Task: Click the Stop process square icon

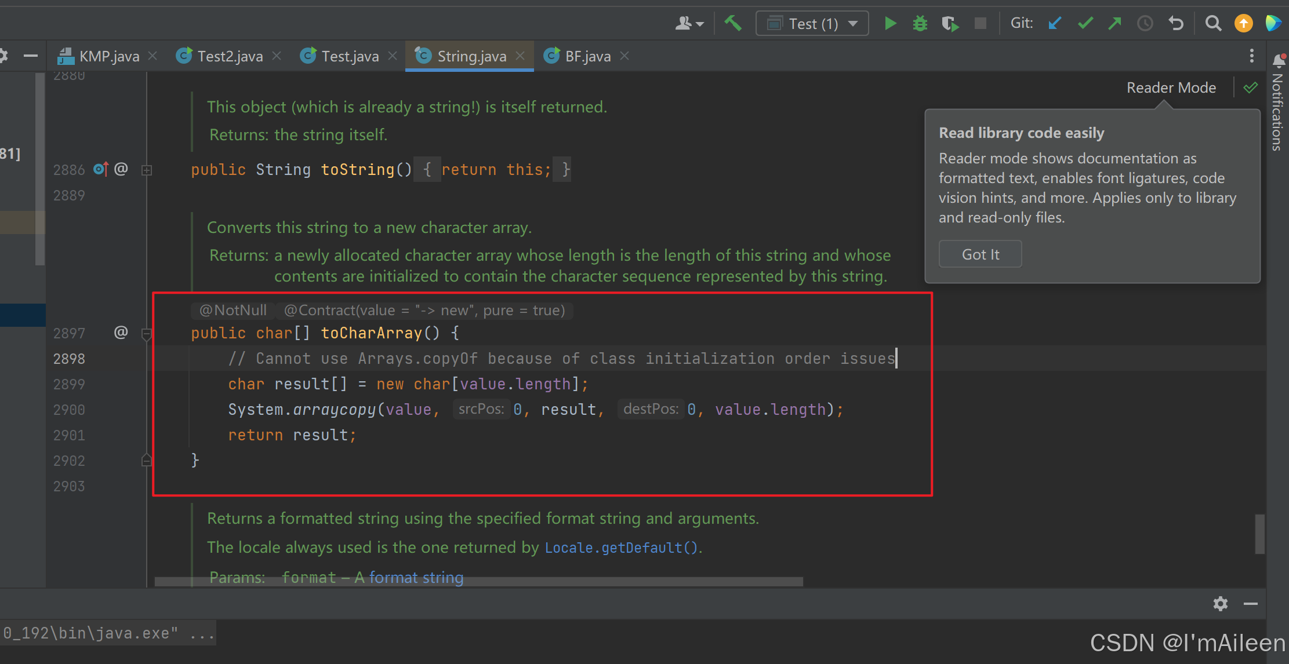Action: tap(981, 23)
